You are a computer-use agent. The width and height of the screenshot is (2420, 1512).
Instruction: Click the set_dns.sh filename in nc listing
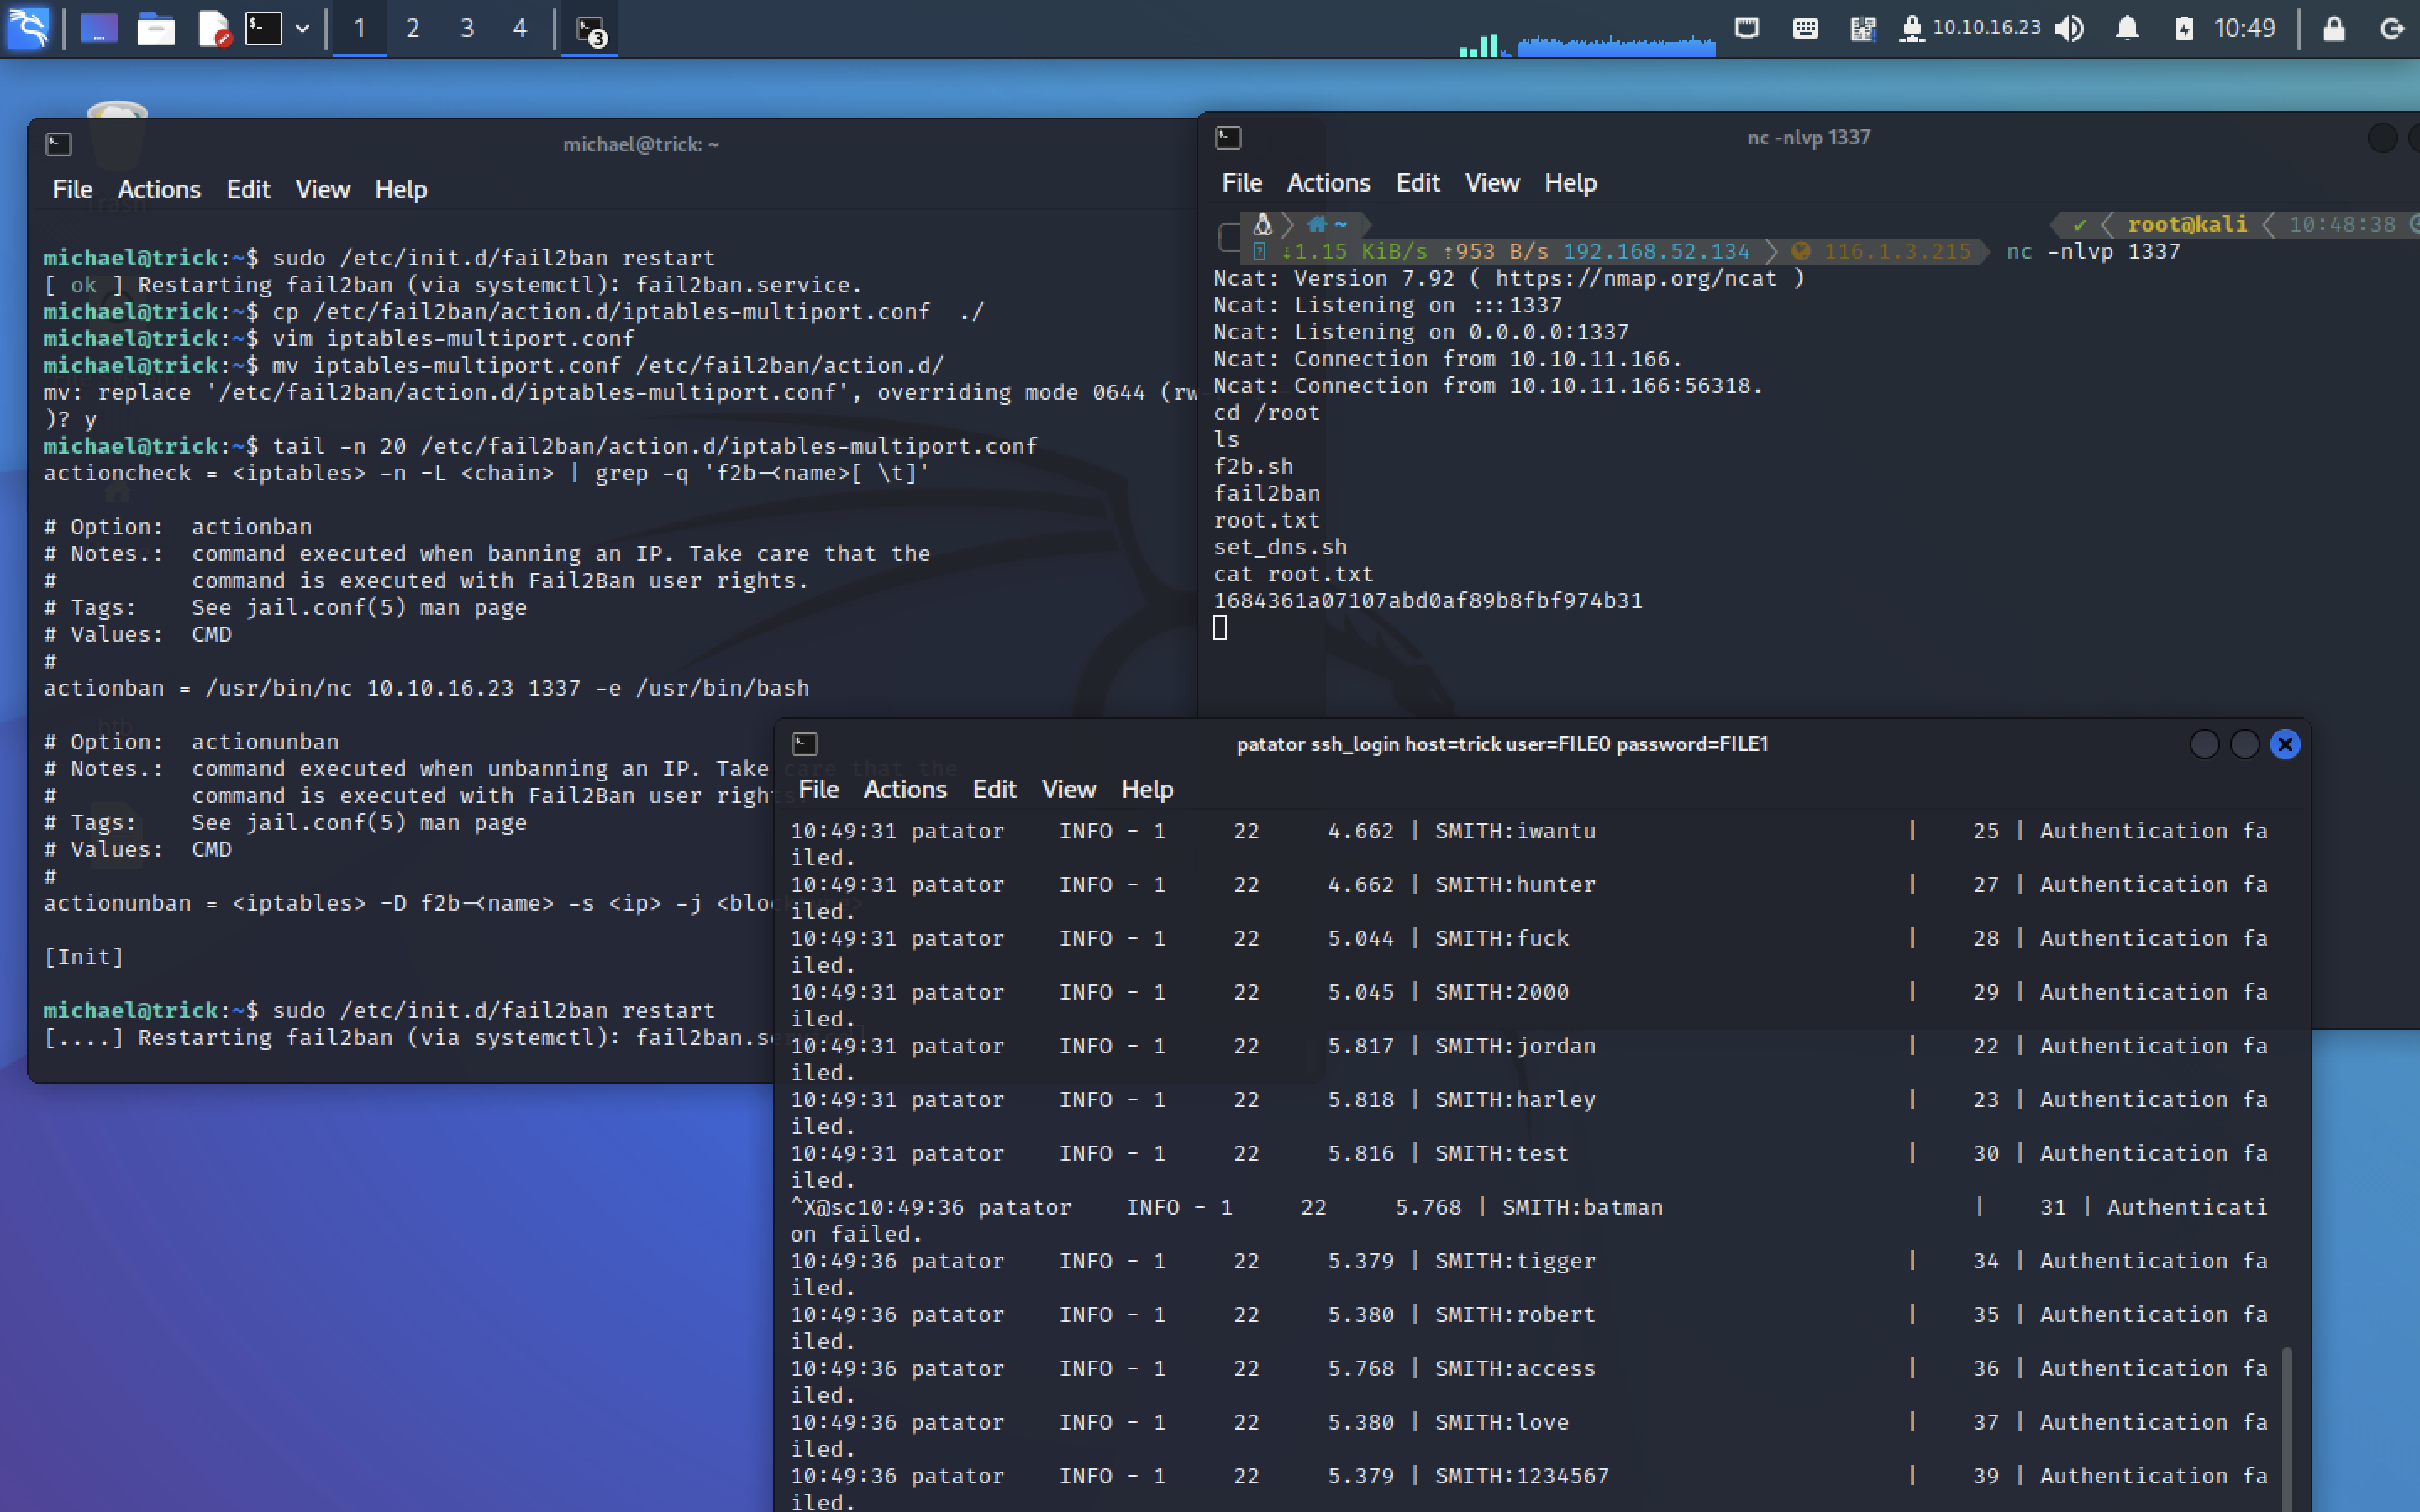(1280, 547)
